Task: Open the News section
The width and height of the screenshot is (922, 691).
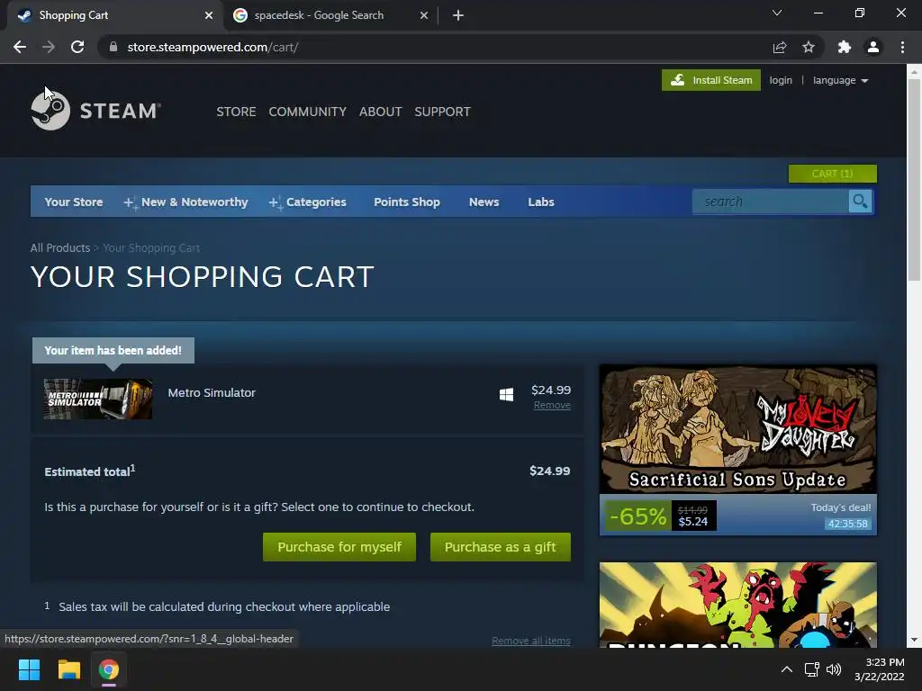Action: tap(484, 202)
